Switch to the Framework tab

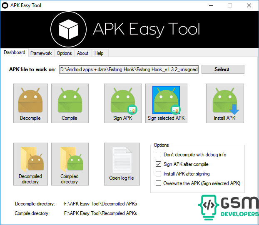[41, 53]
